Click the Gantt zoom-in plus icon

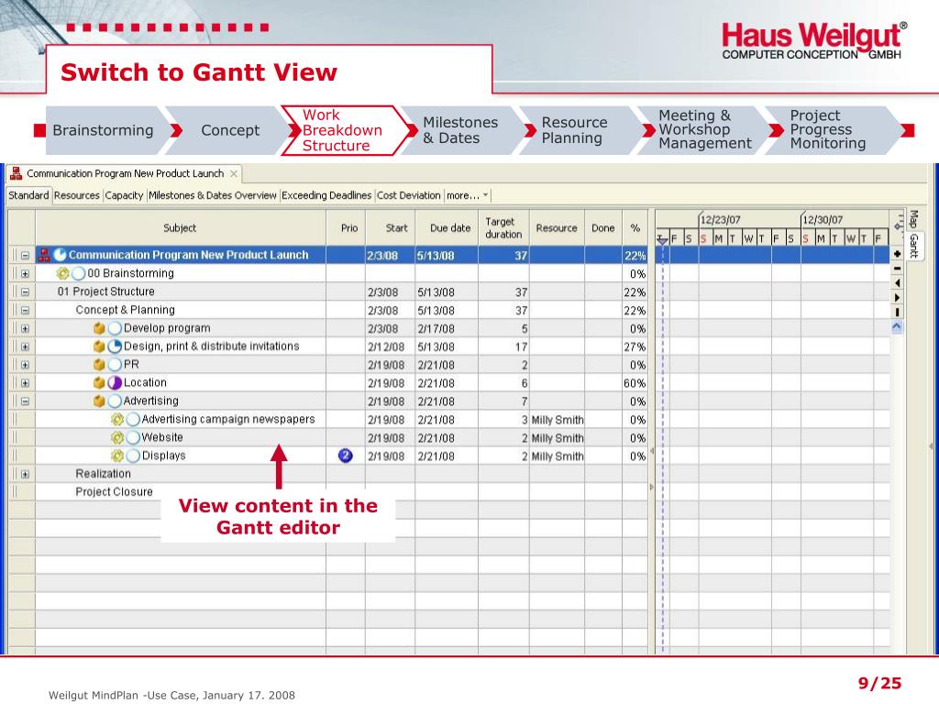(x=897, y=254)
